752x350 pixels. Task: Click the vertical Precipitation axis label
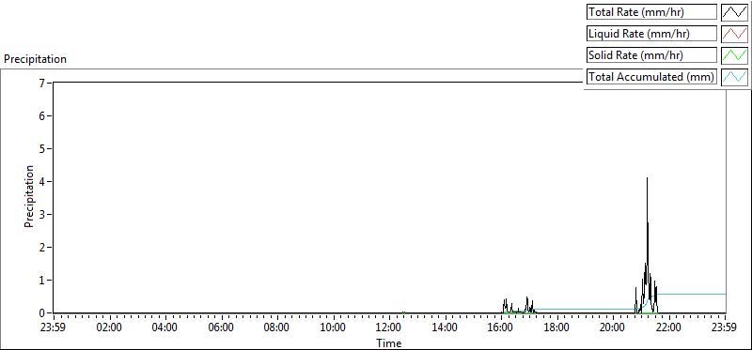click(29, 196)
